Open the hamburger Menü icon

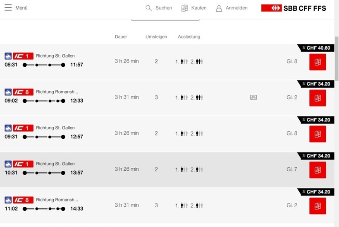click(x=8, y=8)
